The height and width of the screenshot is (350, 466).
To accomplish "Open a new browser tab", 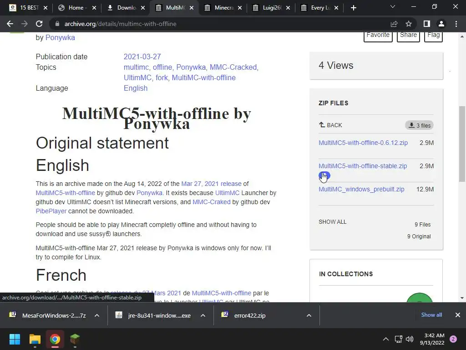I will (x=353, y=8).
